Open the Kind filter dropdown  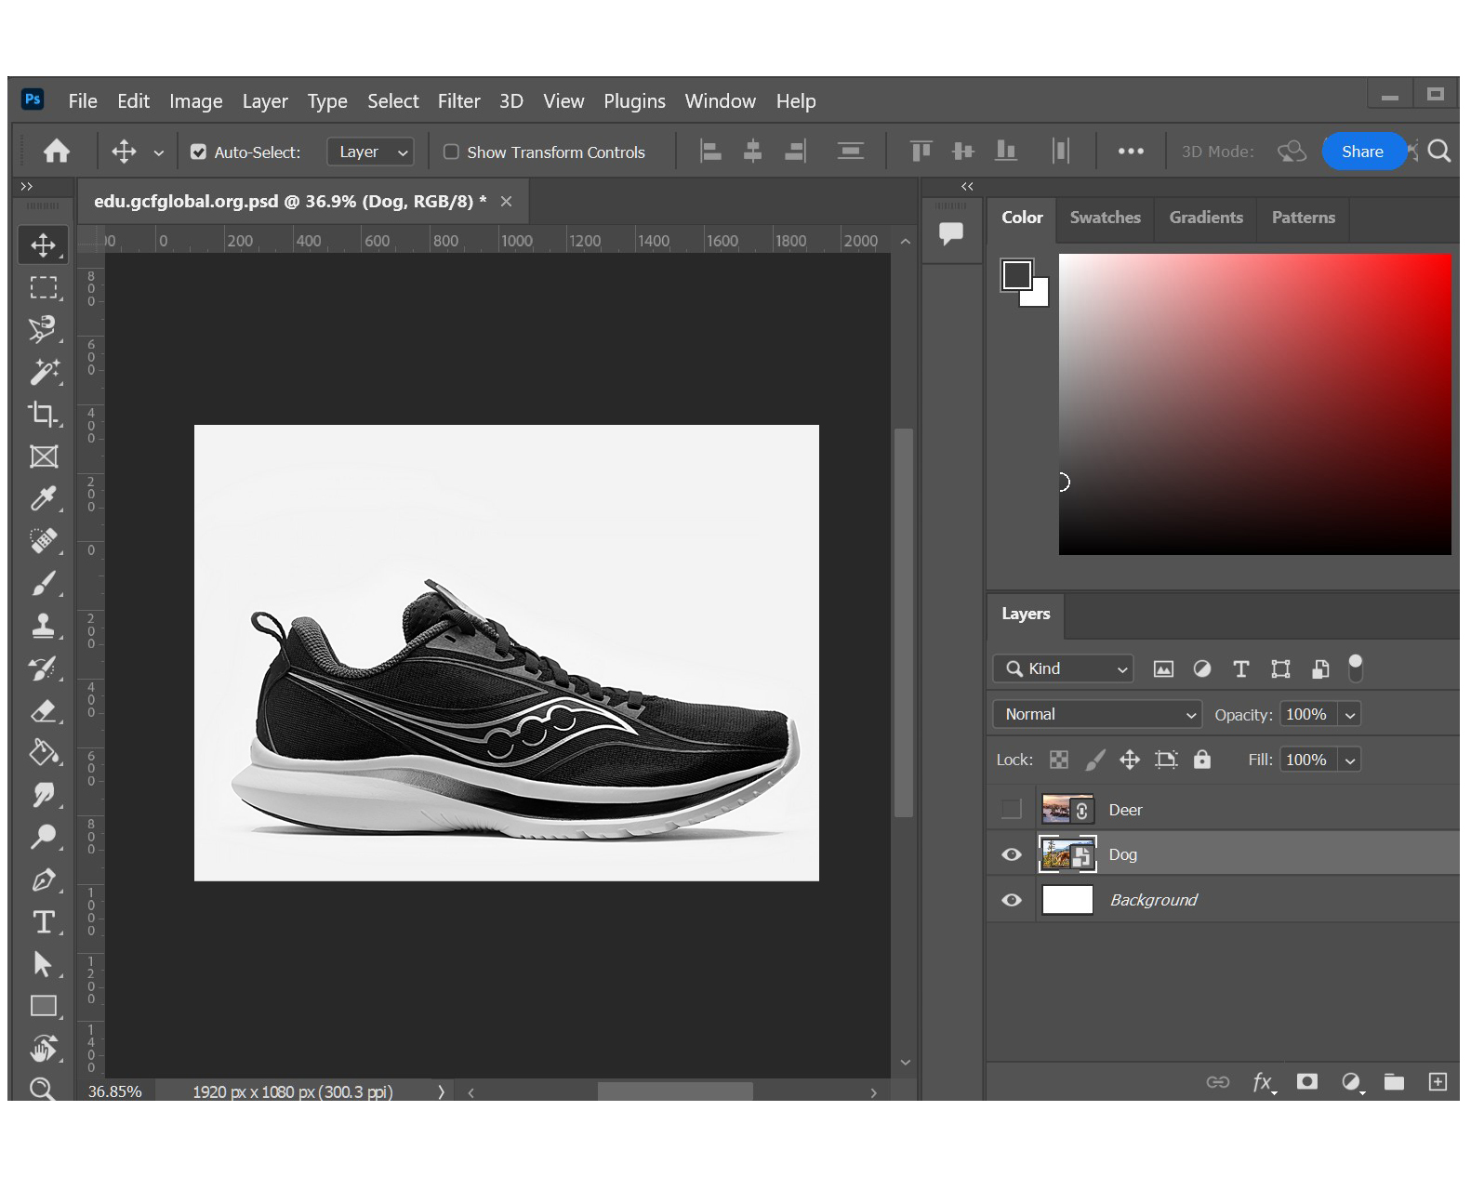pos(1064,668)
